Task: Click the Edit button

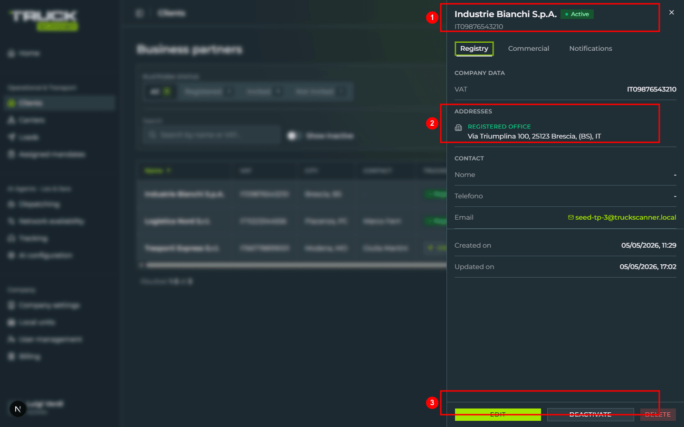Action: tap(498, 414)
